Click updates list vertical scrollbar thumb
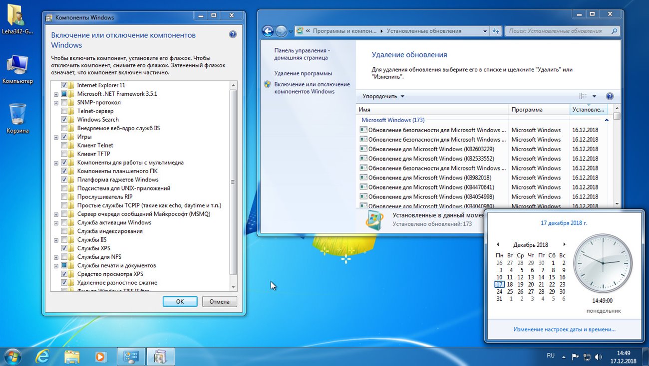 click(x=617, y=116)
